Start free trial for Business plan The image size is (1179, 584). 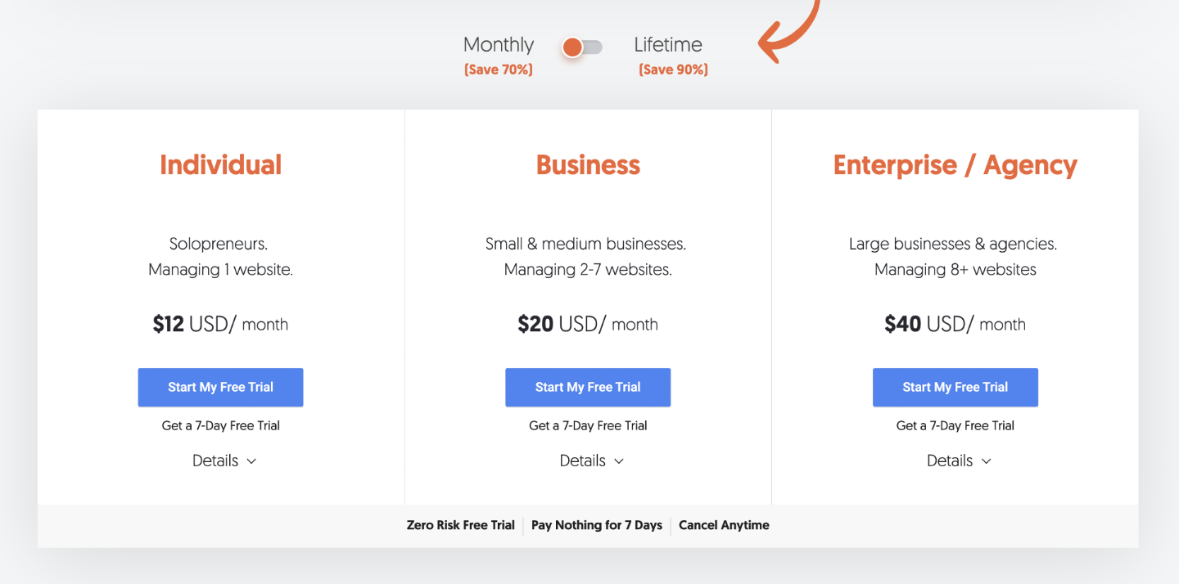(x=588, y=388)
